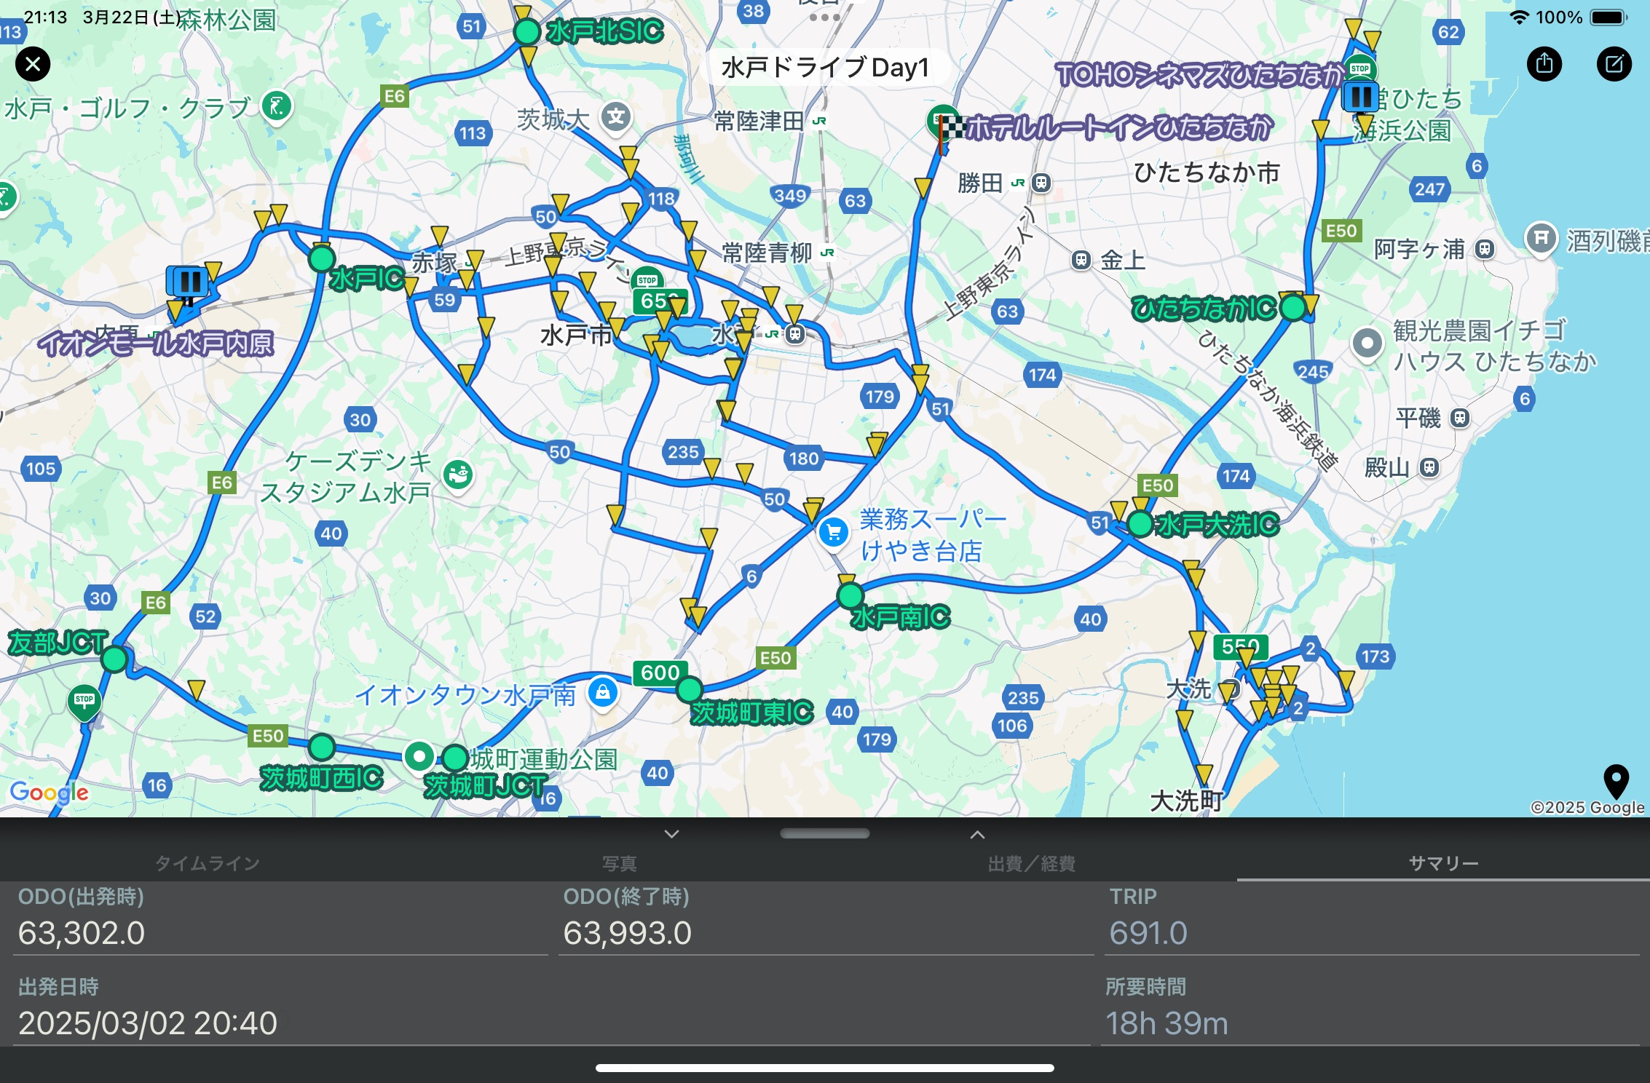
Task: Tap the 常陸津田 station label
Action: coord(759,121)
